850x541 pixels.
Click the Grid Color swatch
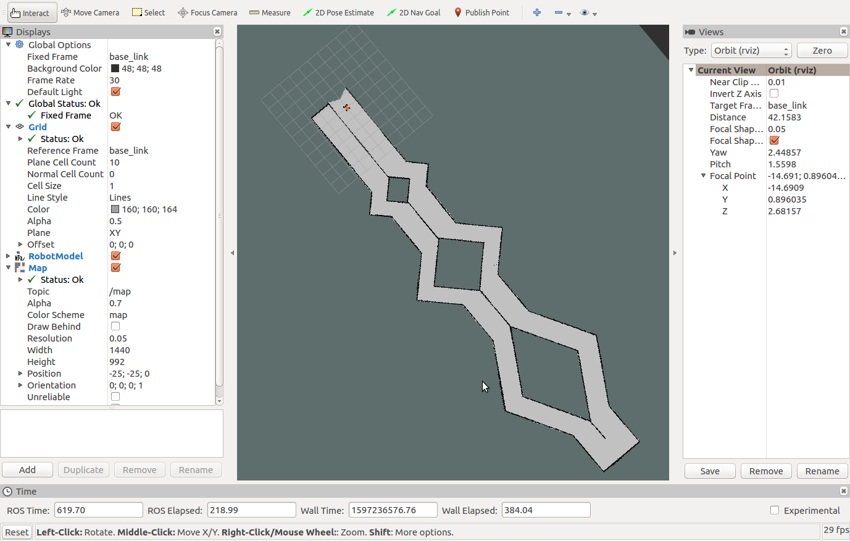tap(115, 209)
